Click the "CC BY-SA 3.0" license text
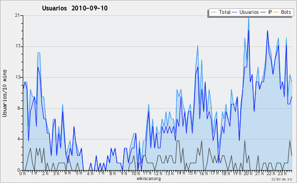Image resolution: width=297 pixels, height=183 pixels. coord(282,180)
